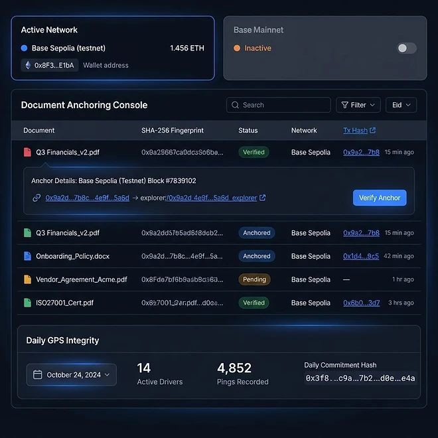
Task: Click the 42 min ago timestamp
Action: tap(399, 256)
